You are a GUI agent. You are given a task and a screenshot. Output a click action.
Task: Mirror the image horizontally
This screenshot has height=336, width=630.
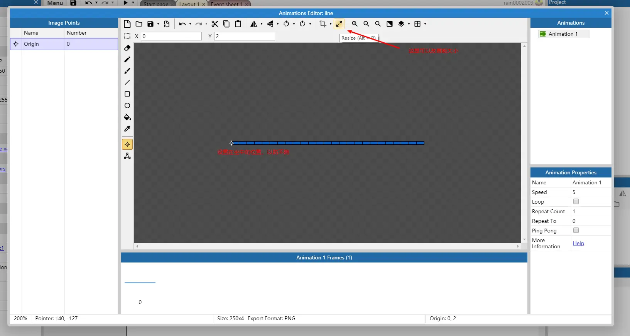[x=253, y=24]
